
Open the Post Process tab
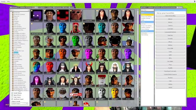tap(57, 7)
